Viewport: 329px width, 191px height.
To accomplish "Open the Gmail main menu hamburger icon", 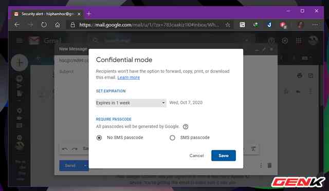I will [20, 40].
